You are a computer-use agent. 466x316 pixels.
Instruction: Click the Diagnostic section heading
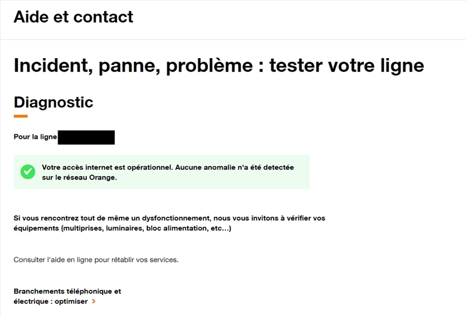coord(53,102)
